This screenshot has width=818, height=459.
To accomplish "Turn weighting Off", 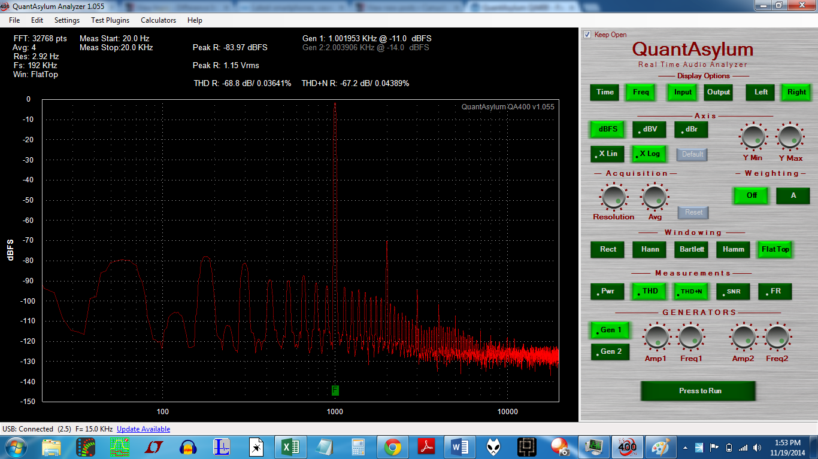I will (x=751, y=195).
